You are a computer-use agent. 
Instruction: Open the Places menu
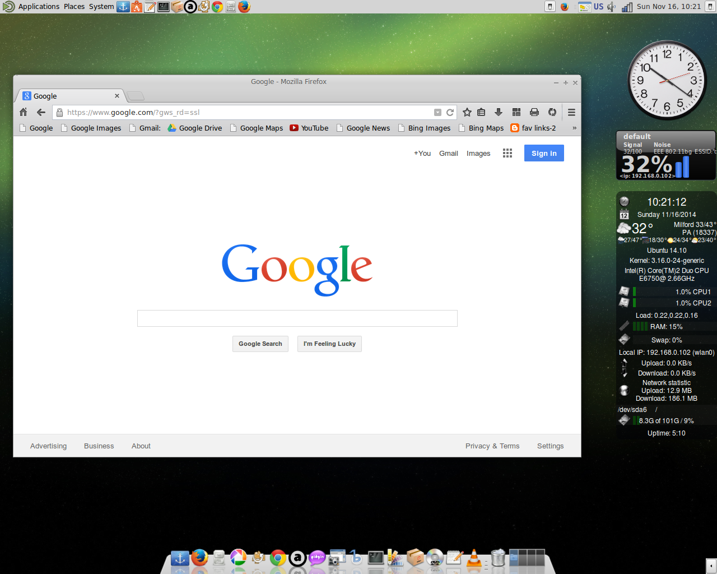(74, 7)
